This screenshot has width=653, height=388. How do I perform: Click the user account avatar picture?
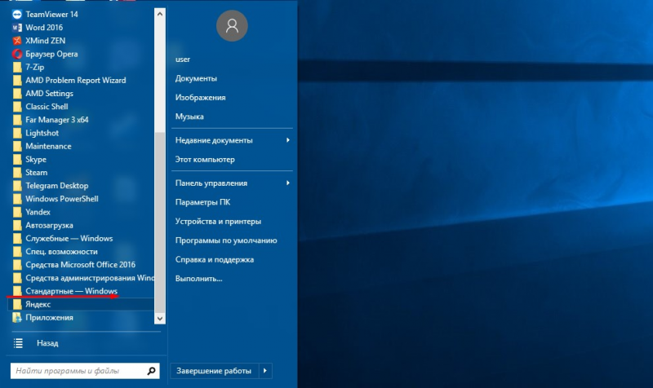[x=232, y=26]
